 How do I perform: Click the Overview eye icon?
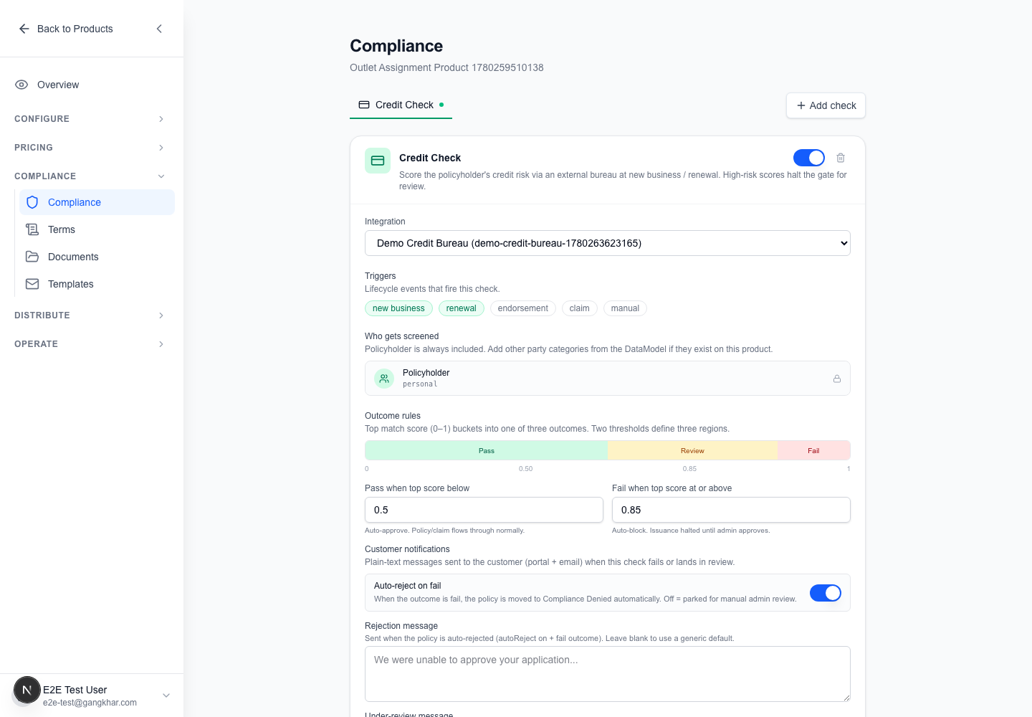(x=21, y=85)
